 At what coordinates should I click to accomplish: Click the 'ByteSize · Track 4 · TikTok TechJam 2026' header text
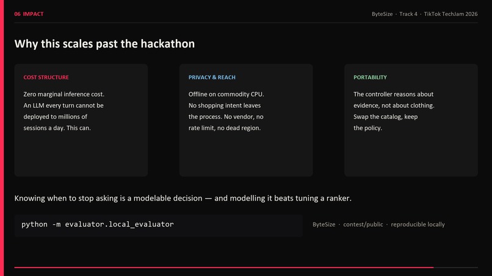pos(424,14)
